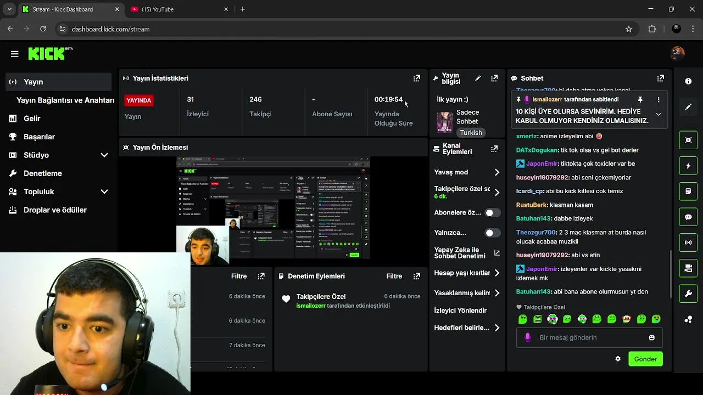Pop out the Denetim Eylemleri panel
Viewport: 703px width, 395px height.
click(x=417, y=276)
